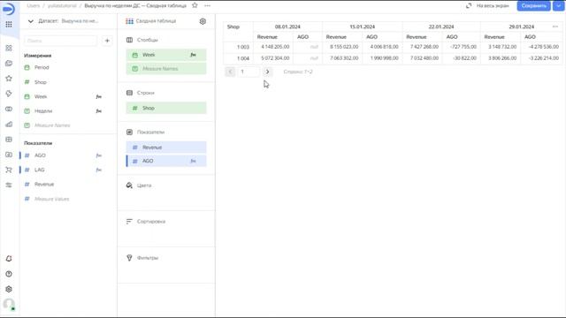Click the formula icon next to the LAG measure
The height and width of the screenshot is (318, 566).
click(x=98, y=170)
